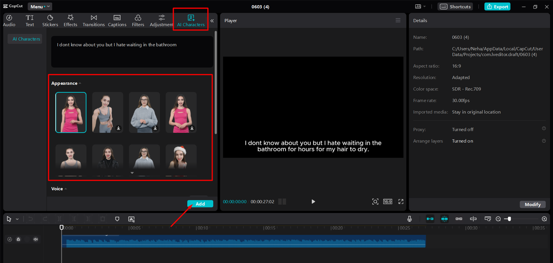Toggle main track magnet
Image resolution: width=553 pixels, height=263 pixels.
430,219
